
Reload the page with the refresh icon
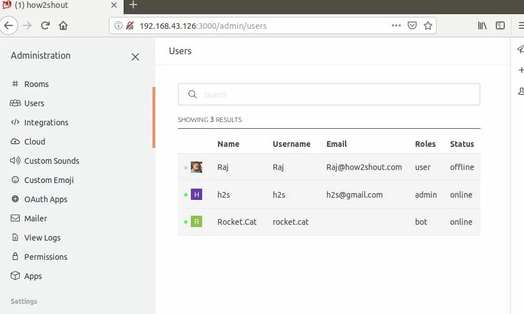(x=45, y=25)
